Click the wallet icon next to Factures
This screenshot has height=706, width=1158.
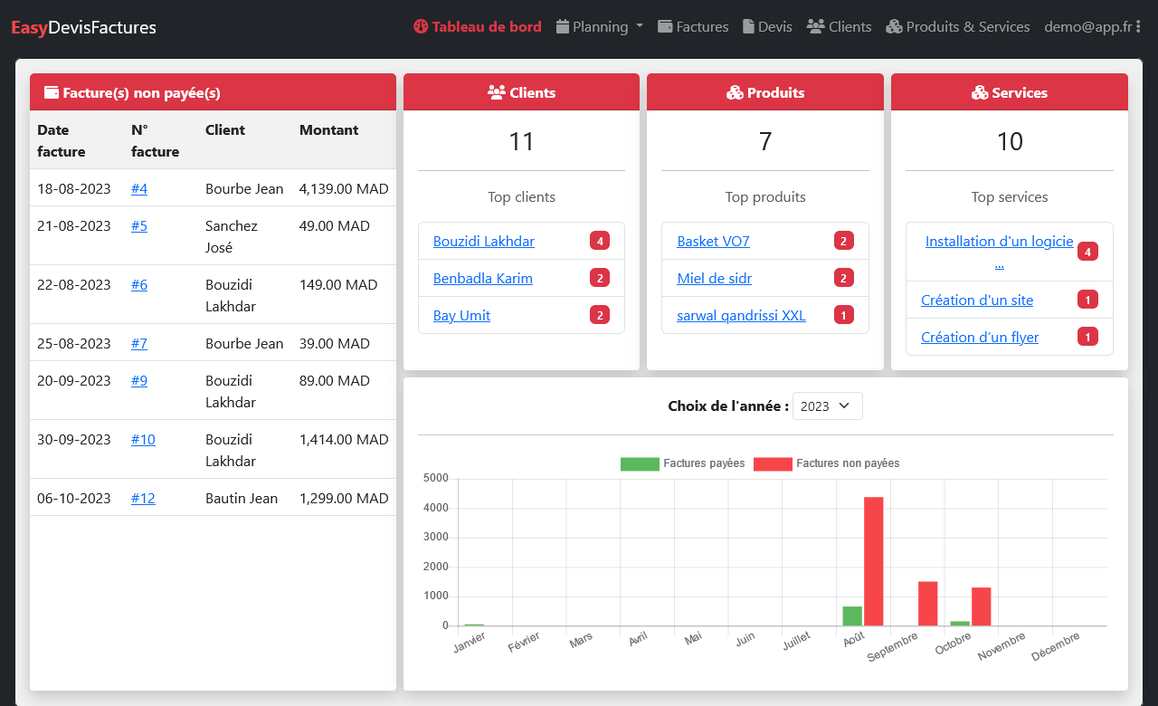pyautogui.click(x=665, y=27)
